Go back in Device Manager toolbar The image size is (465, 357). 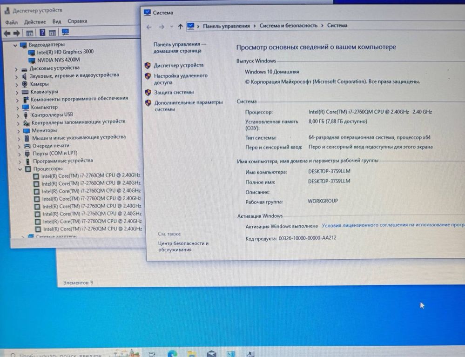pyautogui.click(x=7, y=33)
